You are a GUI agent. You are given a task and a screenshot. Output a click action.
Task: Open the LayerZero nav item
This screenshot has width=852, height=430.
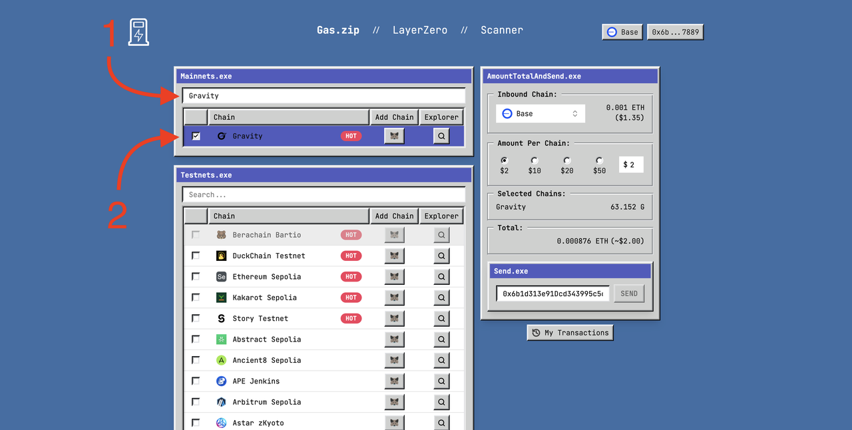(420, 30)
